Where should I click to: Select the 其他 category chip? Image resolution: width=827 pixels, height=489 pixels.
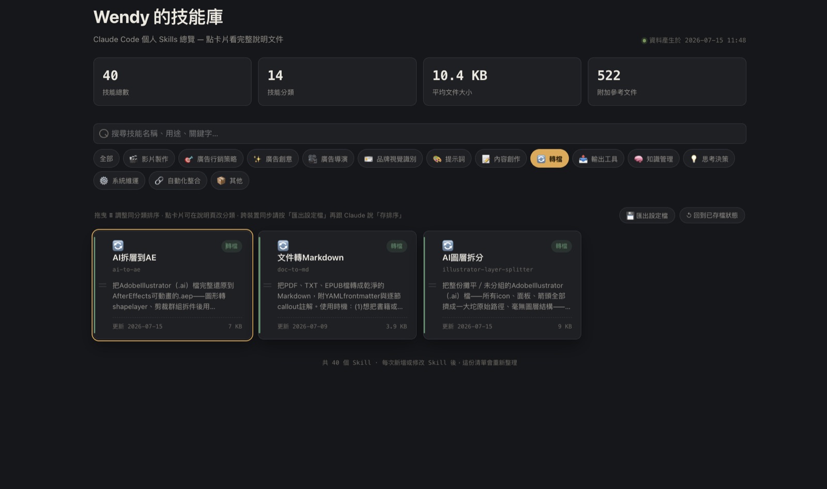(230, 181)
